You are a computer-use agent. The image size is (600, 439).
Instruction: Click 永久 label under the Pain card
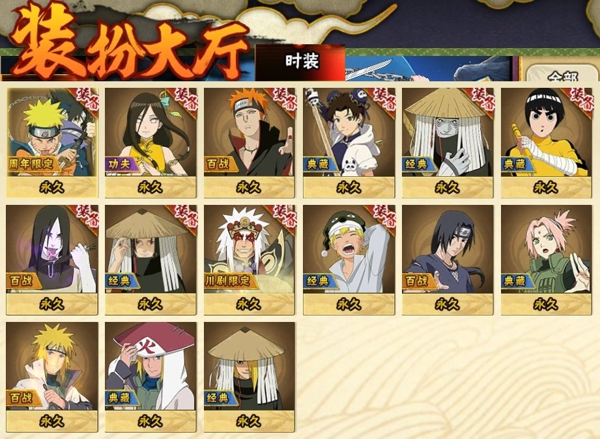click(249, 187)
